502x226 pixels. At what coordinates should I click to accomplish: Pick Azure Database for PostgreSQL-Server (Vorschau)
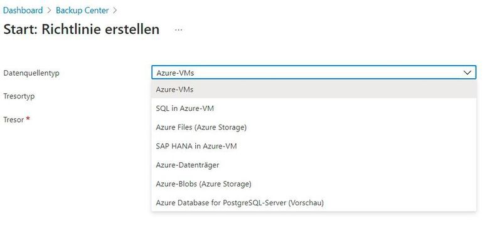[314, 203]
